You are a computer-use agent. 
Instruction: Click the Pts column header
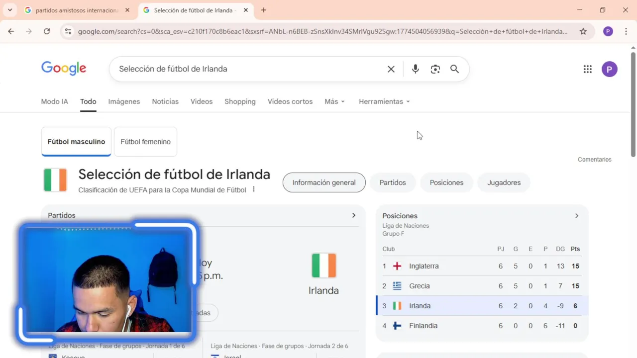point(575,249)
